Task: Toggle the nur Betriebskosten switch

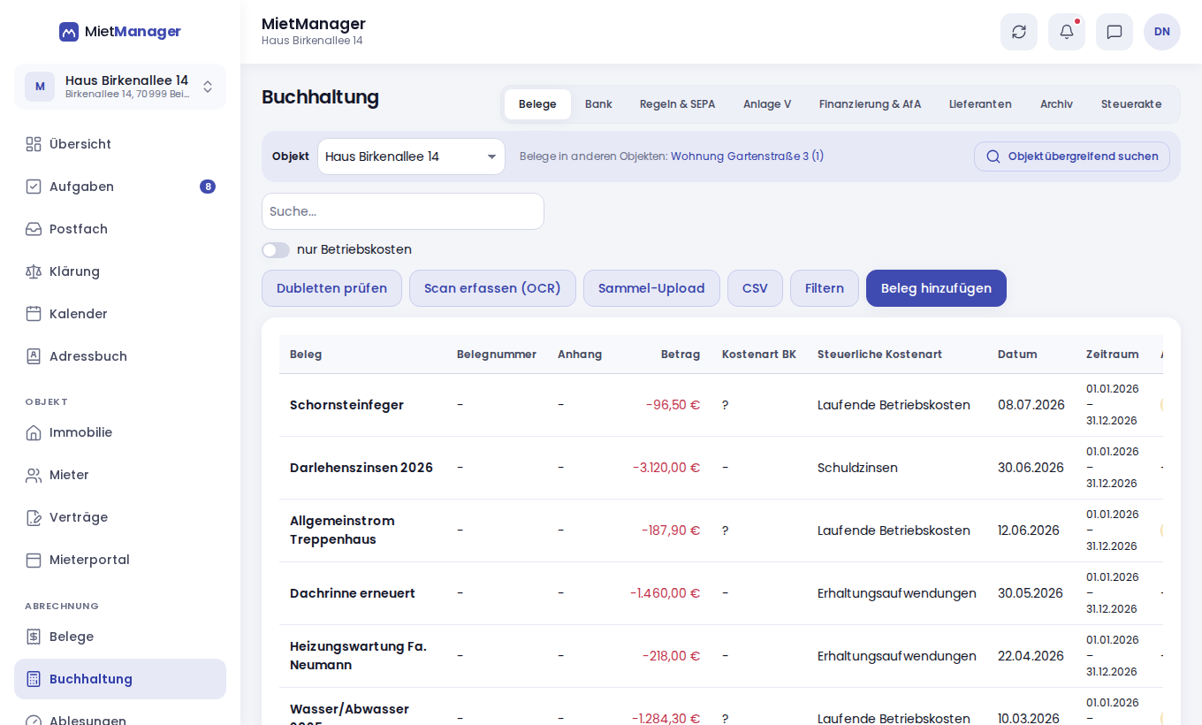Action: [x=276, y=250]
